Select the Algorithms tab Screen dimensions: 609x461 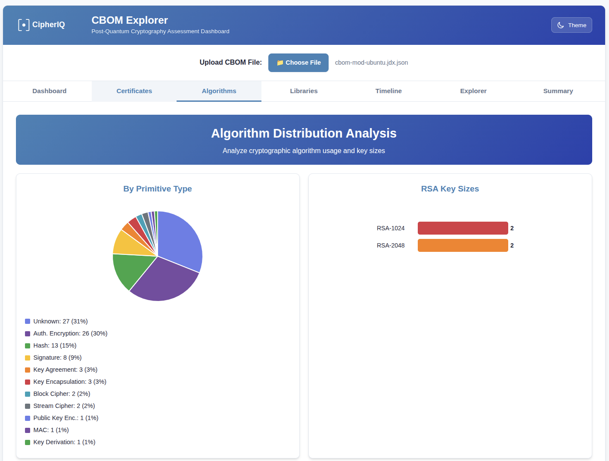219,91
